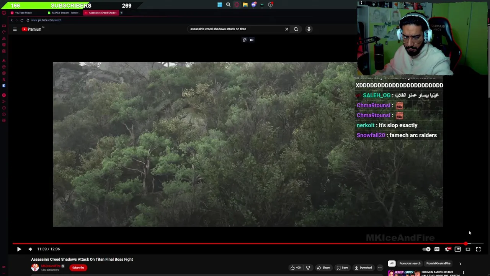Enter fullscreen video mode
Screen dimensions: 490x276
click(x=478, y=249)
